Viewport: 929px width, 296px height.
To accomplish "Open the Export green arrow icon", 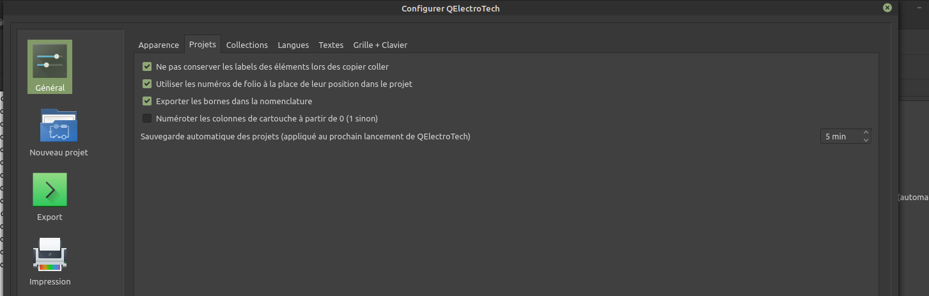I will (x=50, y=189).
